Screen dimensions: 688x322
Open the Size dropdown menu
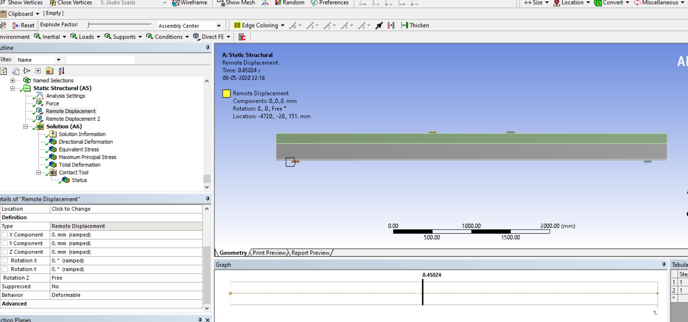(536, 3)
